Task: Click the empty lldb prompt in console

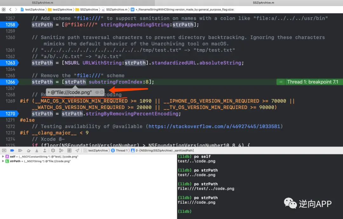Action: point(185,211)
